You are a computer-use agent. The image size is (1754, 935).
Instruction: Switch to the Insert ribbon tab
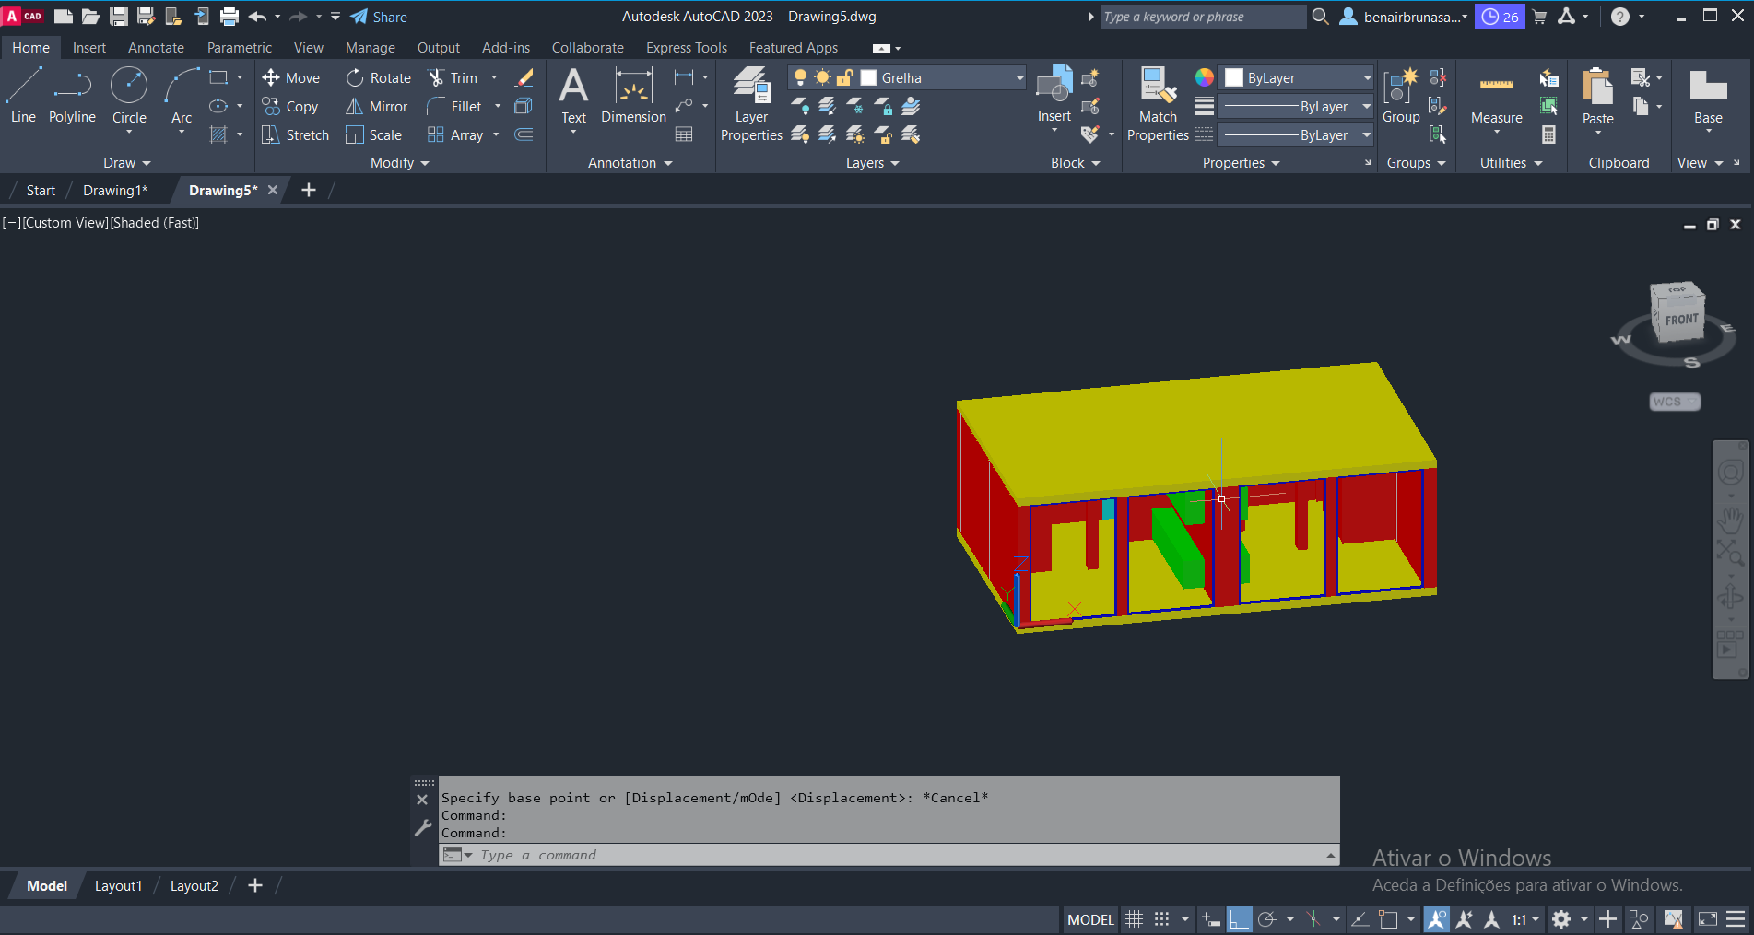[x=89, y=48]
